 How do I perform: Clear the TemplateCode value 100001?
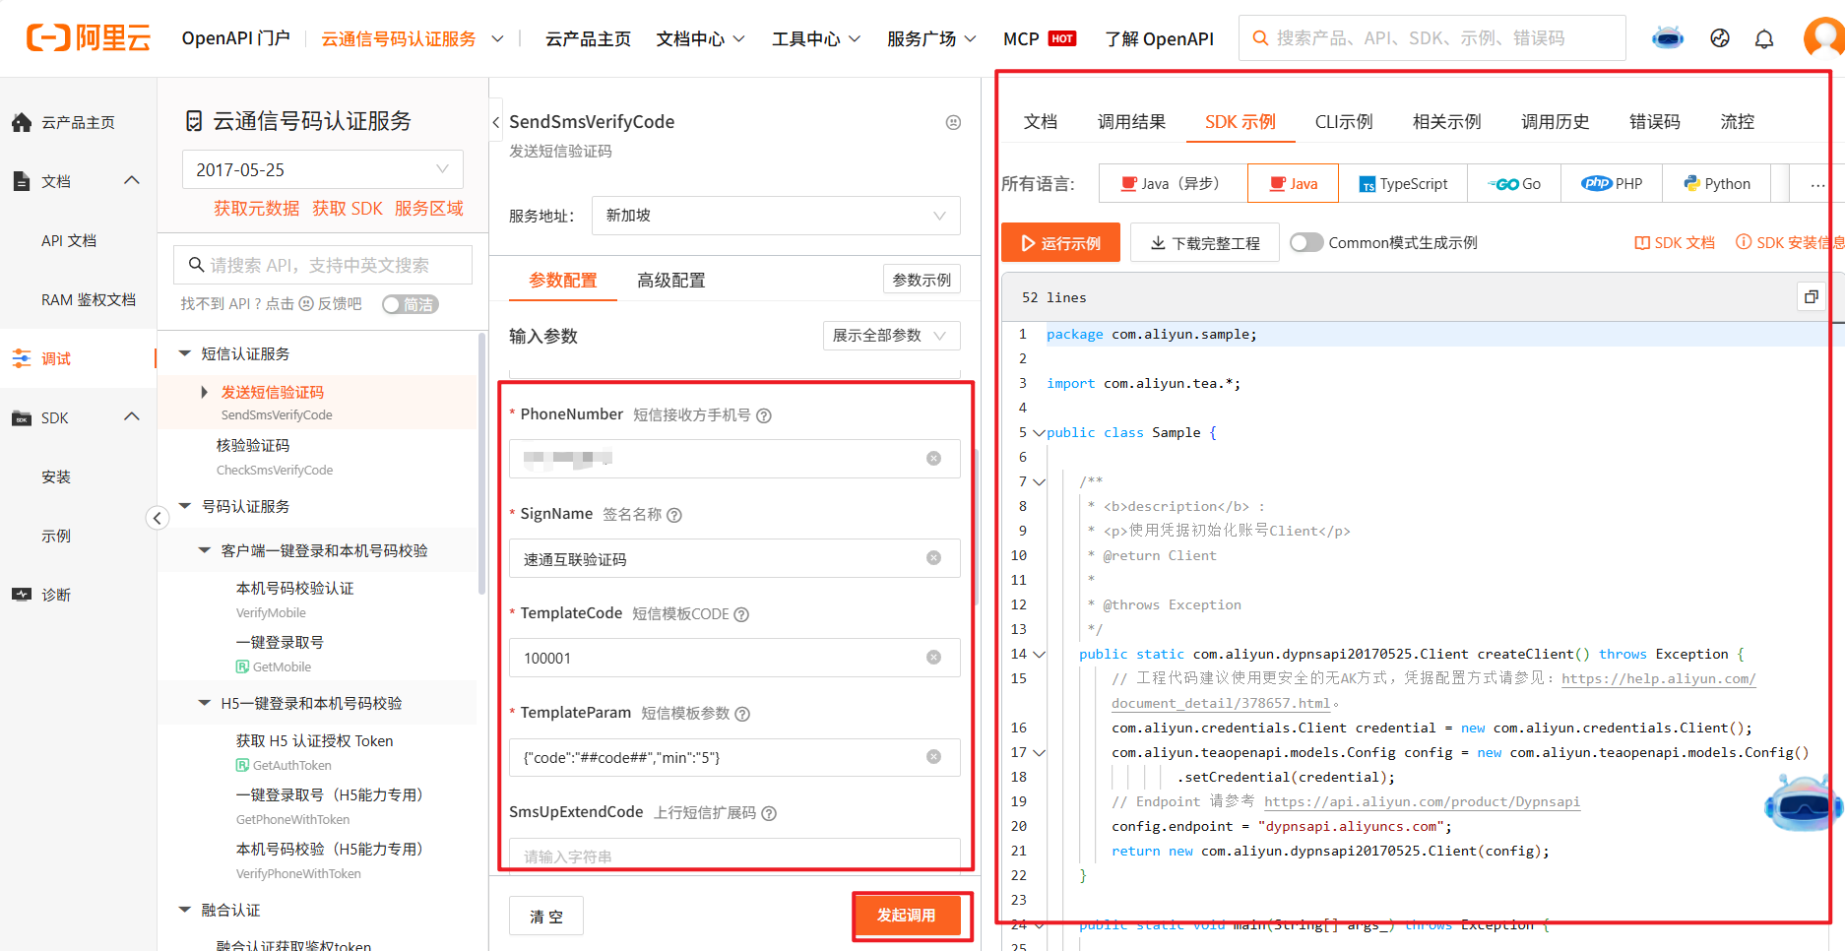(x=933, y=658)
